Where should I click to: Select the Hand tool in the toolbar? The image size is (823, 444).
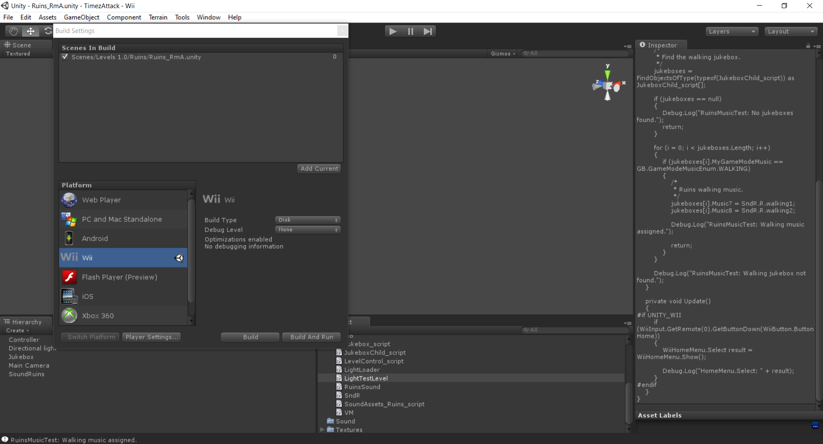coord(13,31)
